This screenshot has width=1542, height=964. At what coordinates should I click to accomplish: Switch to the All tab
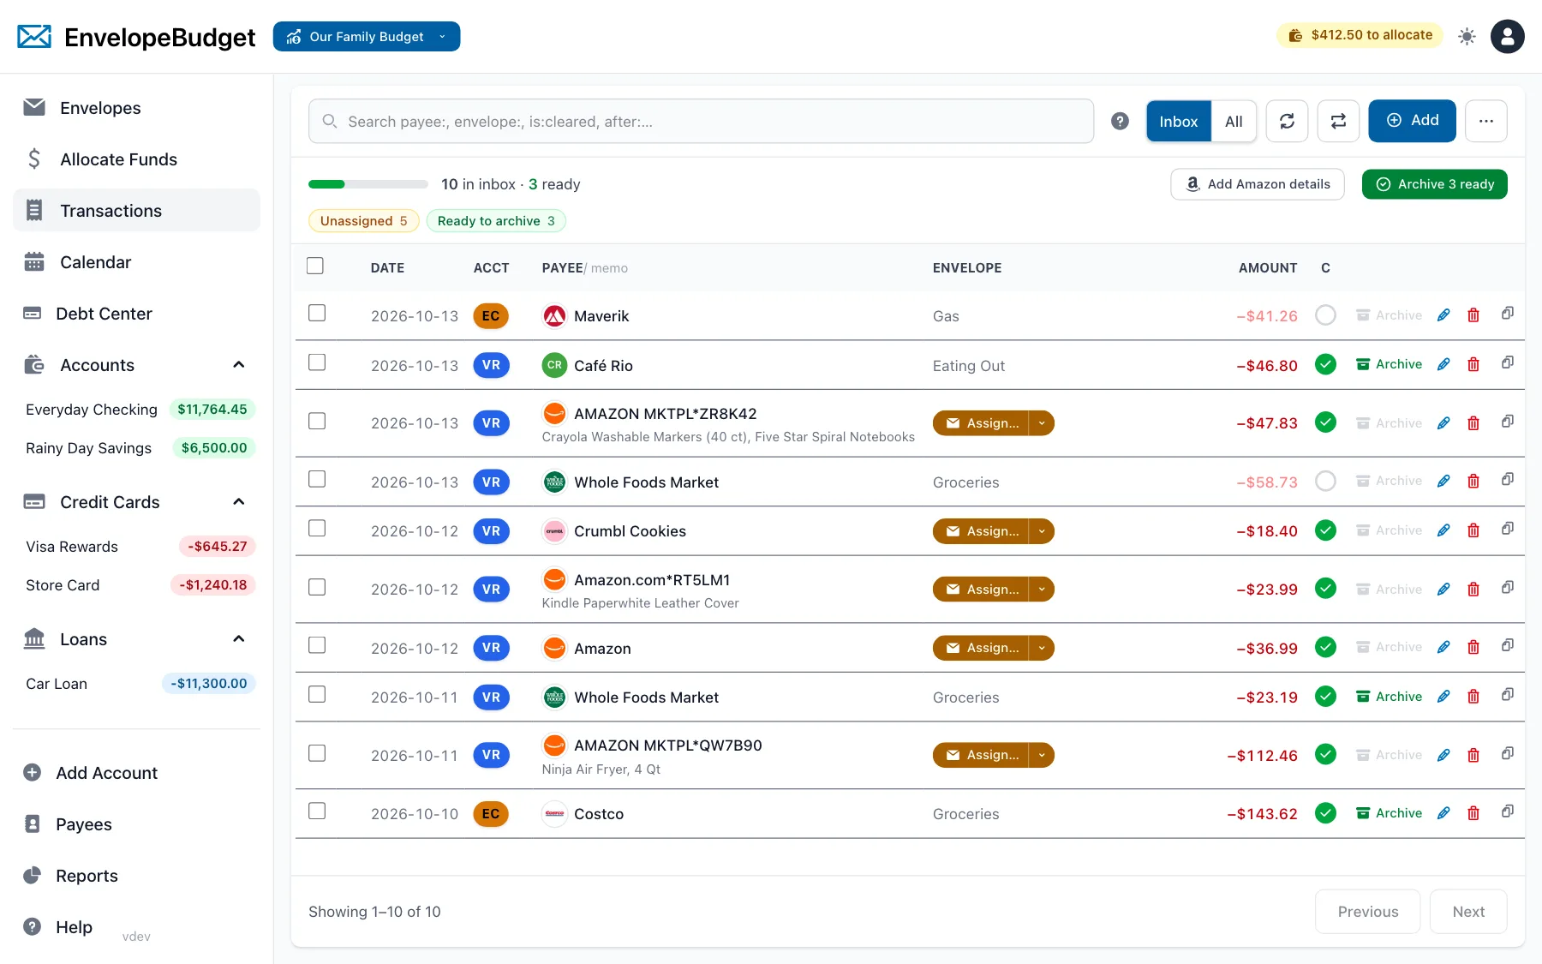[1234, 121]
